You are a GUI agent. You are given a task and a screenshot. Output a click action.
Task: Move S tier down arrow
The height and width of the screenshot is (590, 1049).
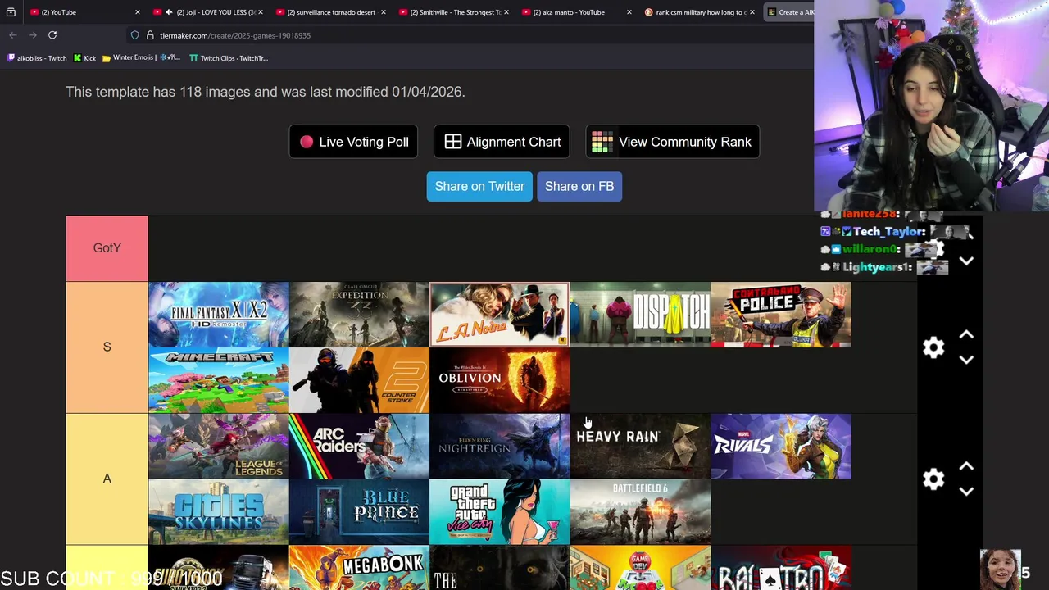tap(966, 360)
